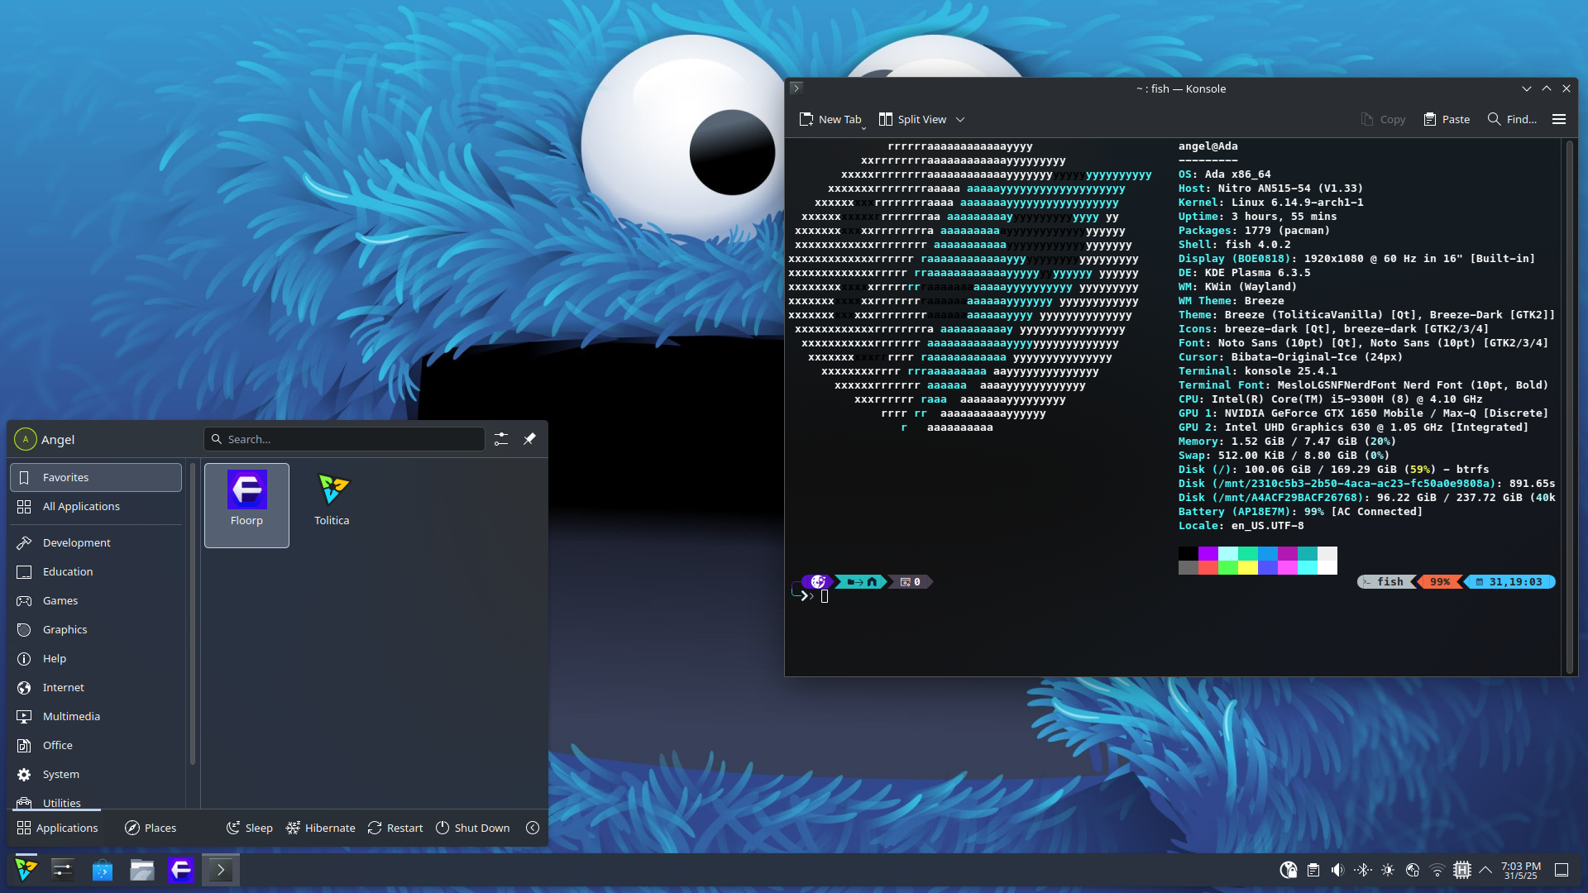Click the Sleep button
The image size is (1588, 893).
[249, 828]
